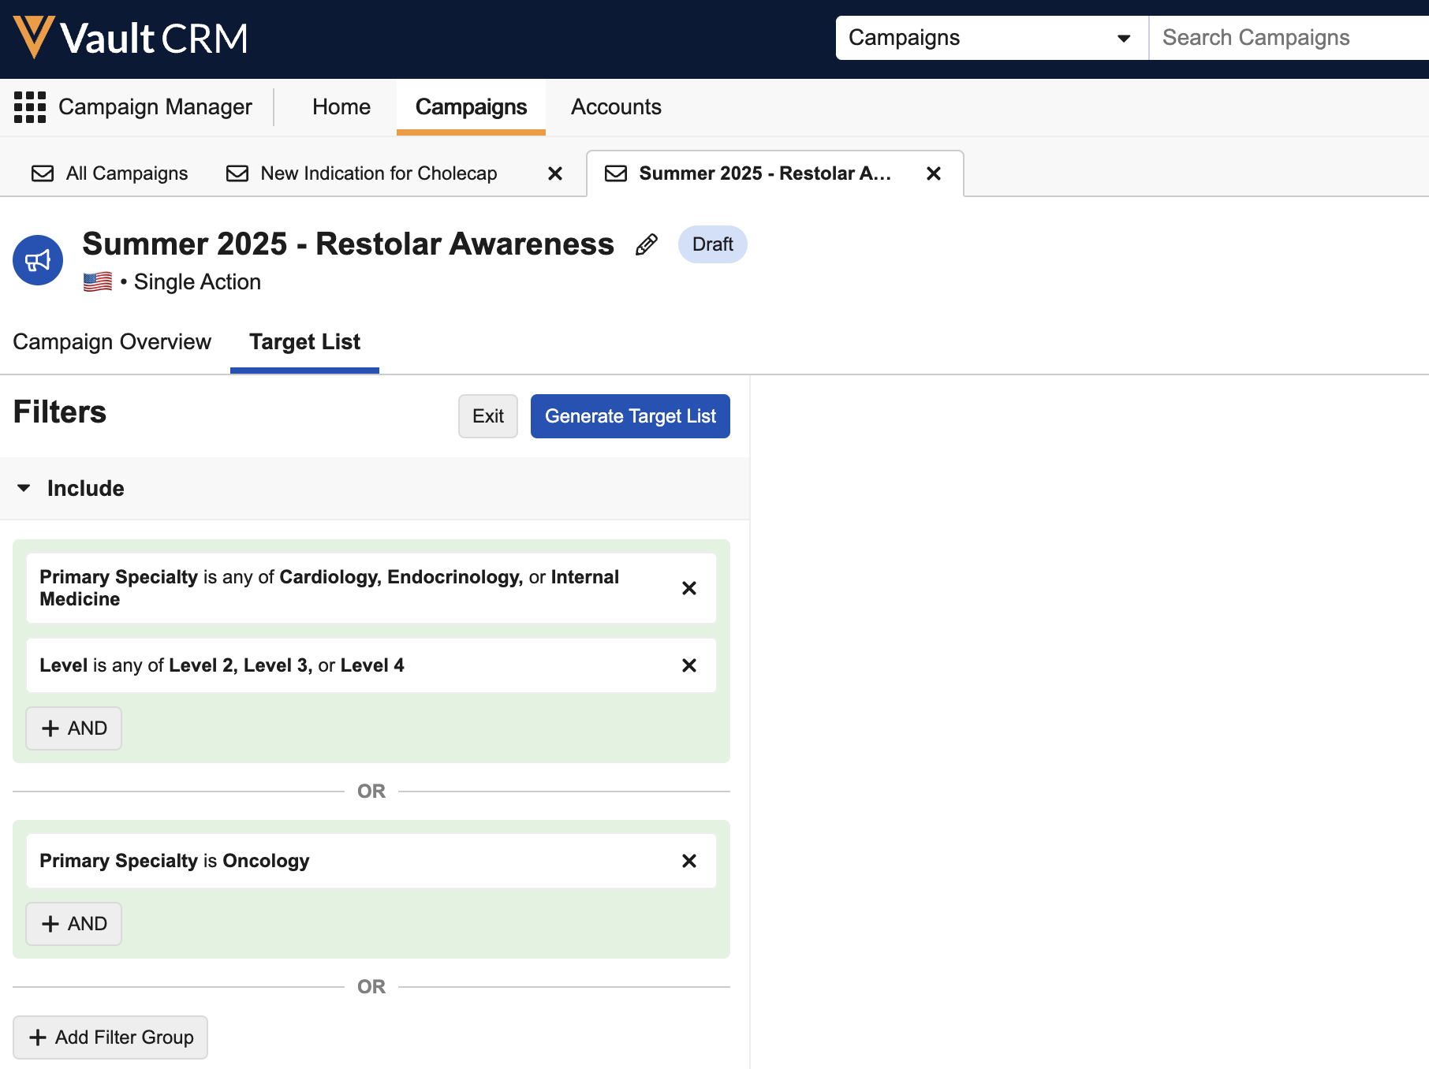Image resolution: width=1429 pixels, height=1069 pixels.
Task: Switch to the Campaign Overview tab
Action: (112, 342)
